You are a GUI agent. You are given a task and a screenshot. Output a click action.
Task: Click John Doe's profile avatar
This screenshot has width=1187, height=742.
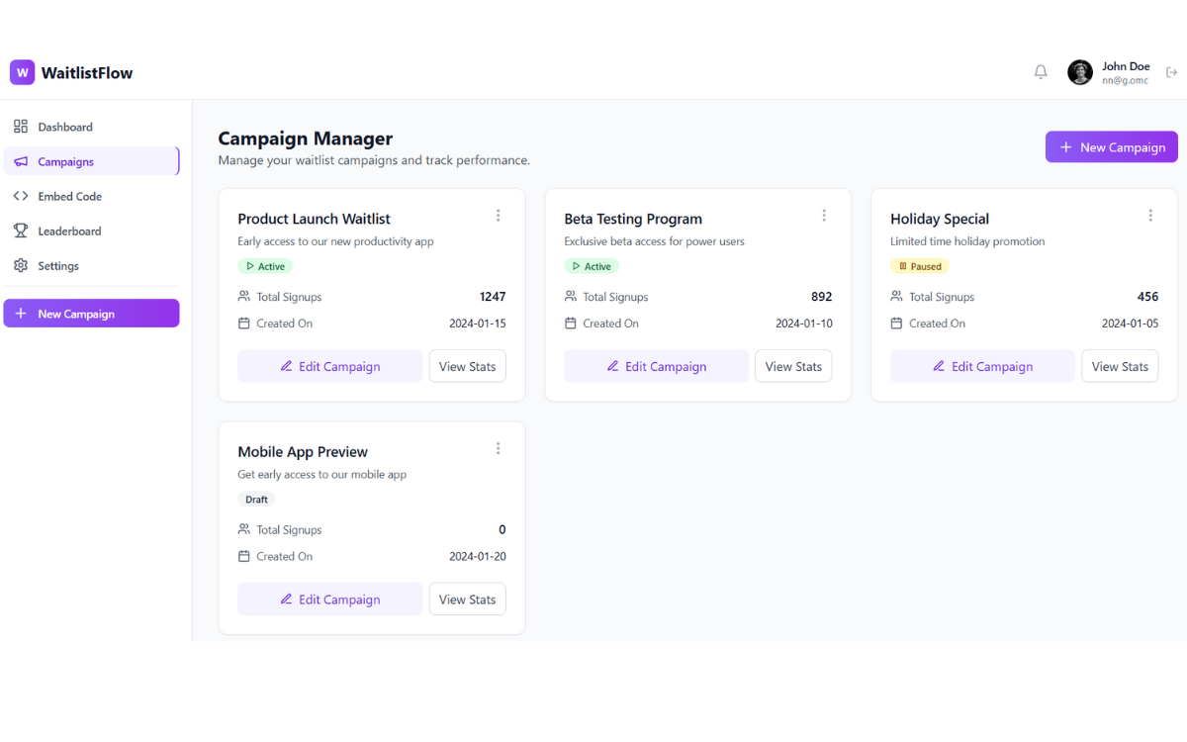(1080, 72)
